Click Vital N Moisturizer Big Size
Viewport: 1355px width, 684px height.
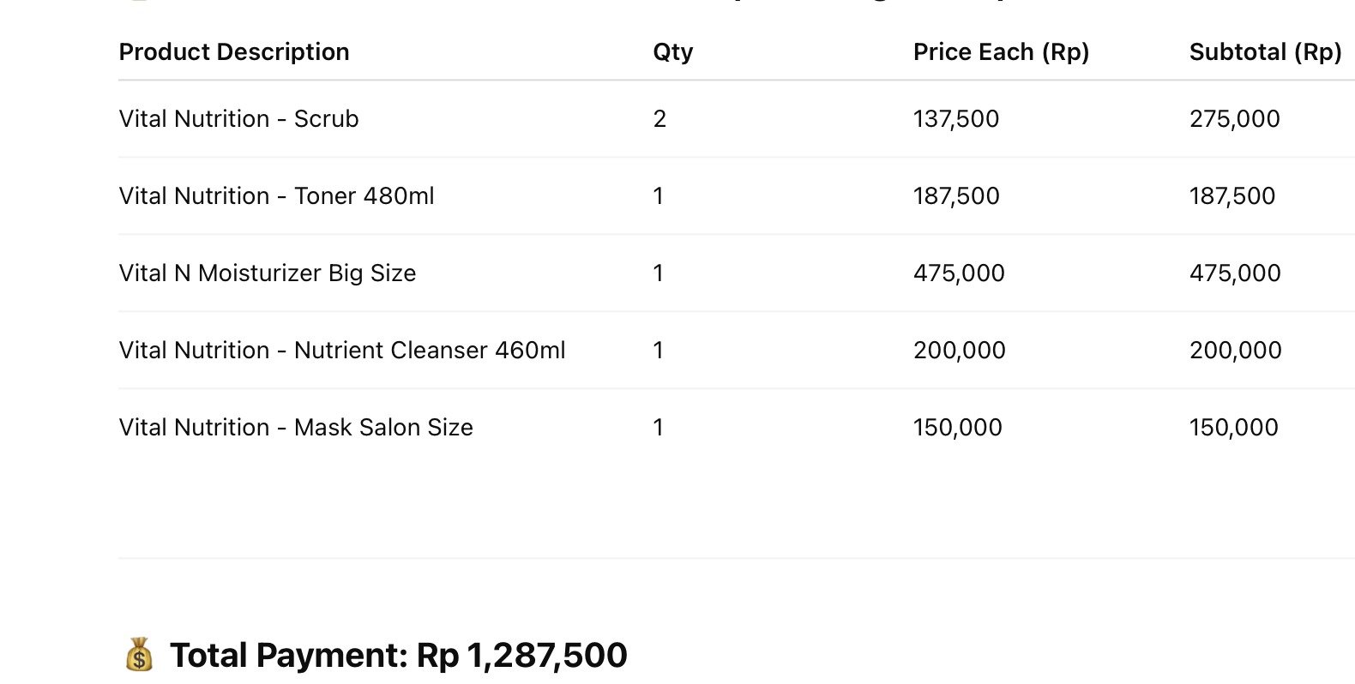click(x=268, y=273)
